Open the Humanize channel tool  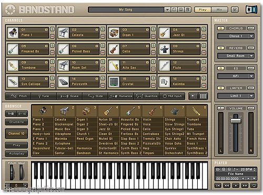120,96
